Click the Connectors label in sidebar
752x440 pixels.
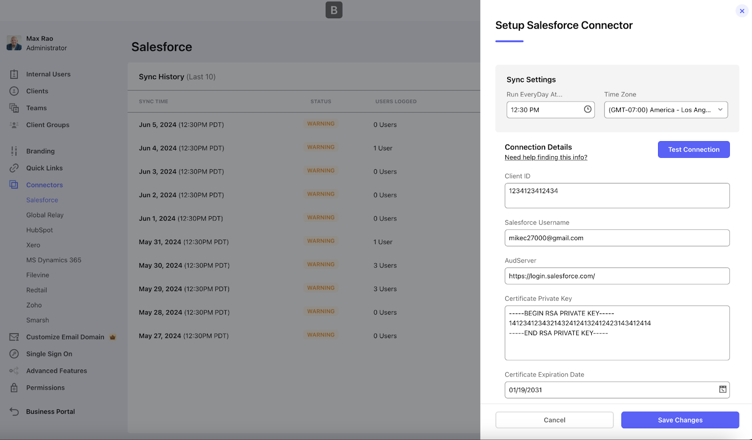click(x=45, y=185)
